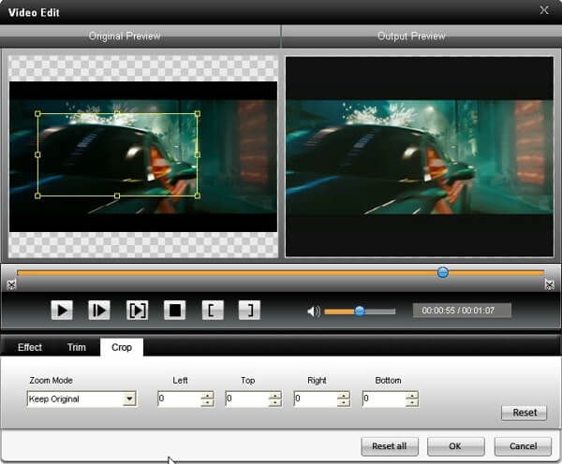Increase the Right crop value
Screen dimensions: 562x464
coord(344,396)
